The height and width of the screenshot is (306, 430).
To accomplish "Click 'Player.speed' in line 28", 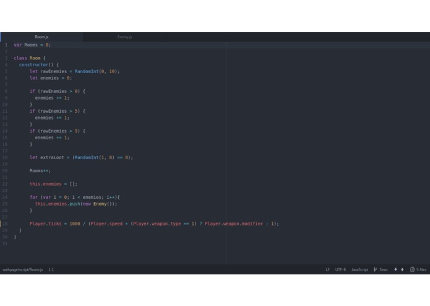I will [x=106, y=224].
